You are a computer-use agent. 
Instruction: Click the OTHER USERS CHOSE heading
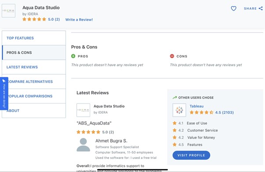pyautogui.click(x=196, y=97)
